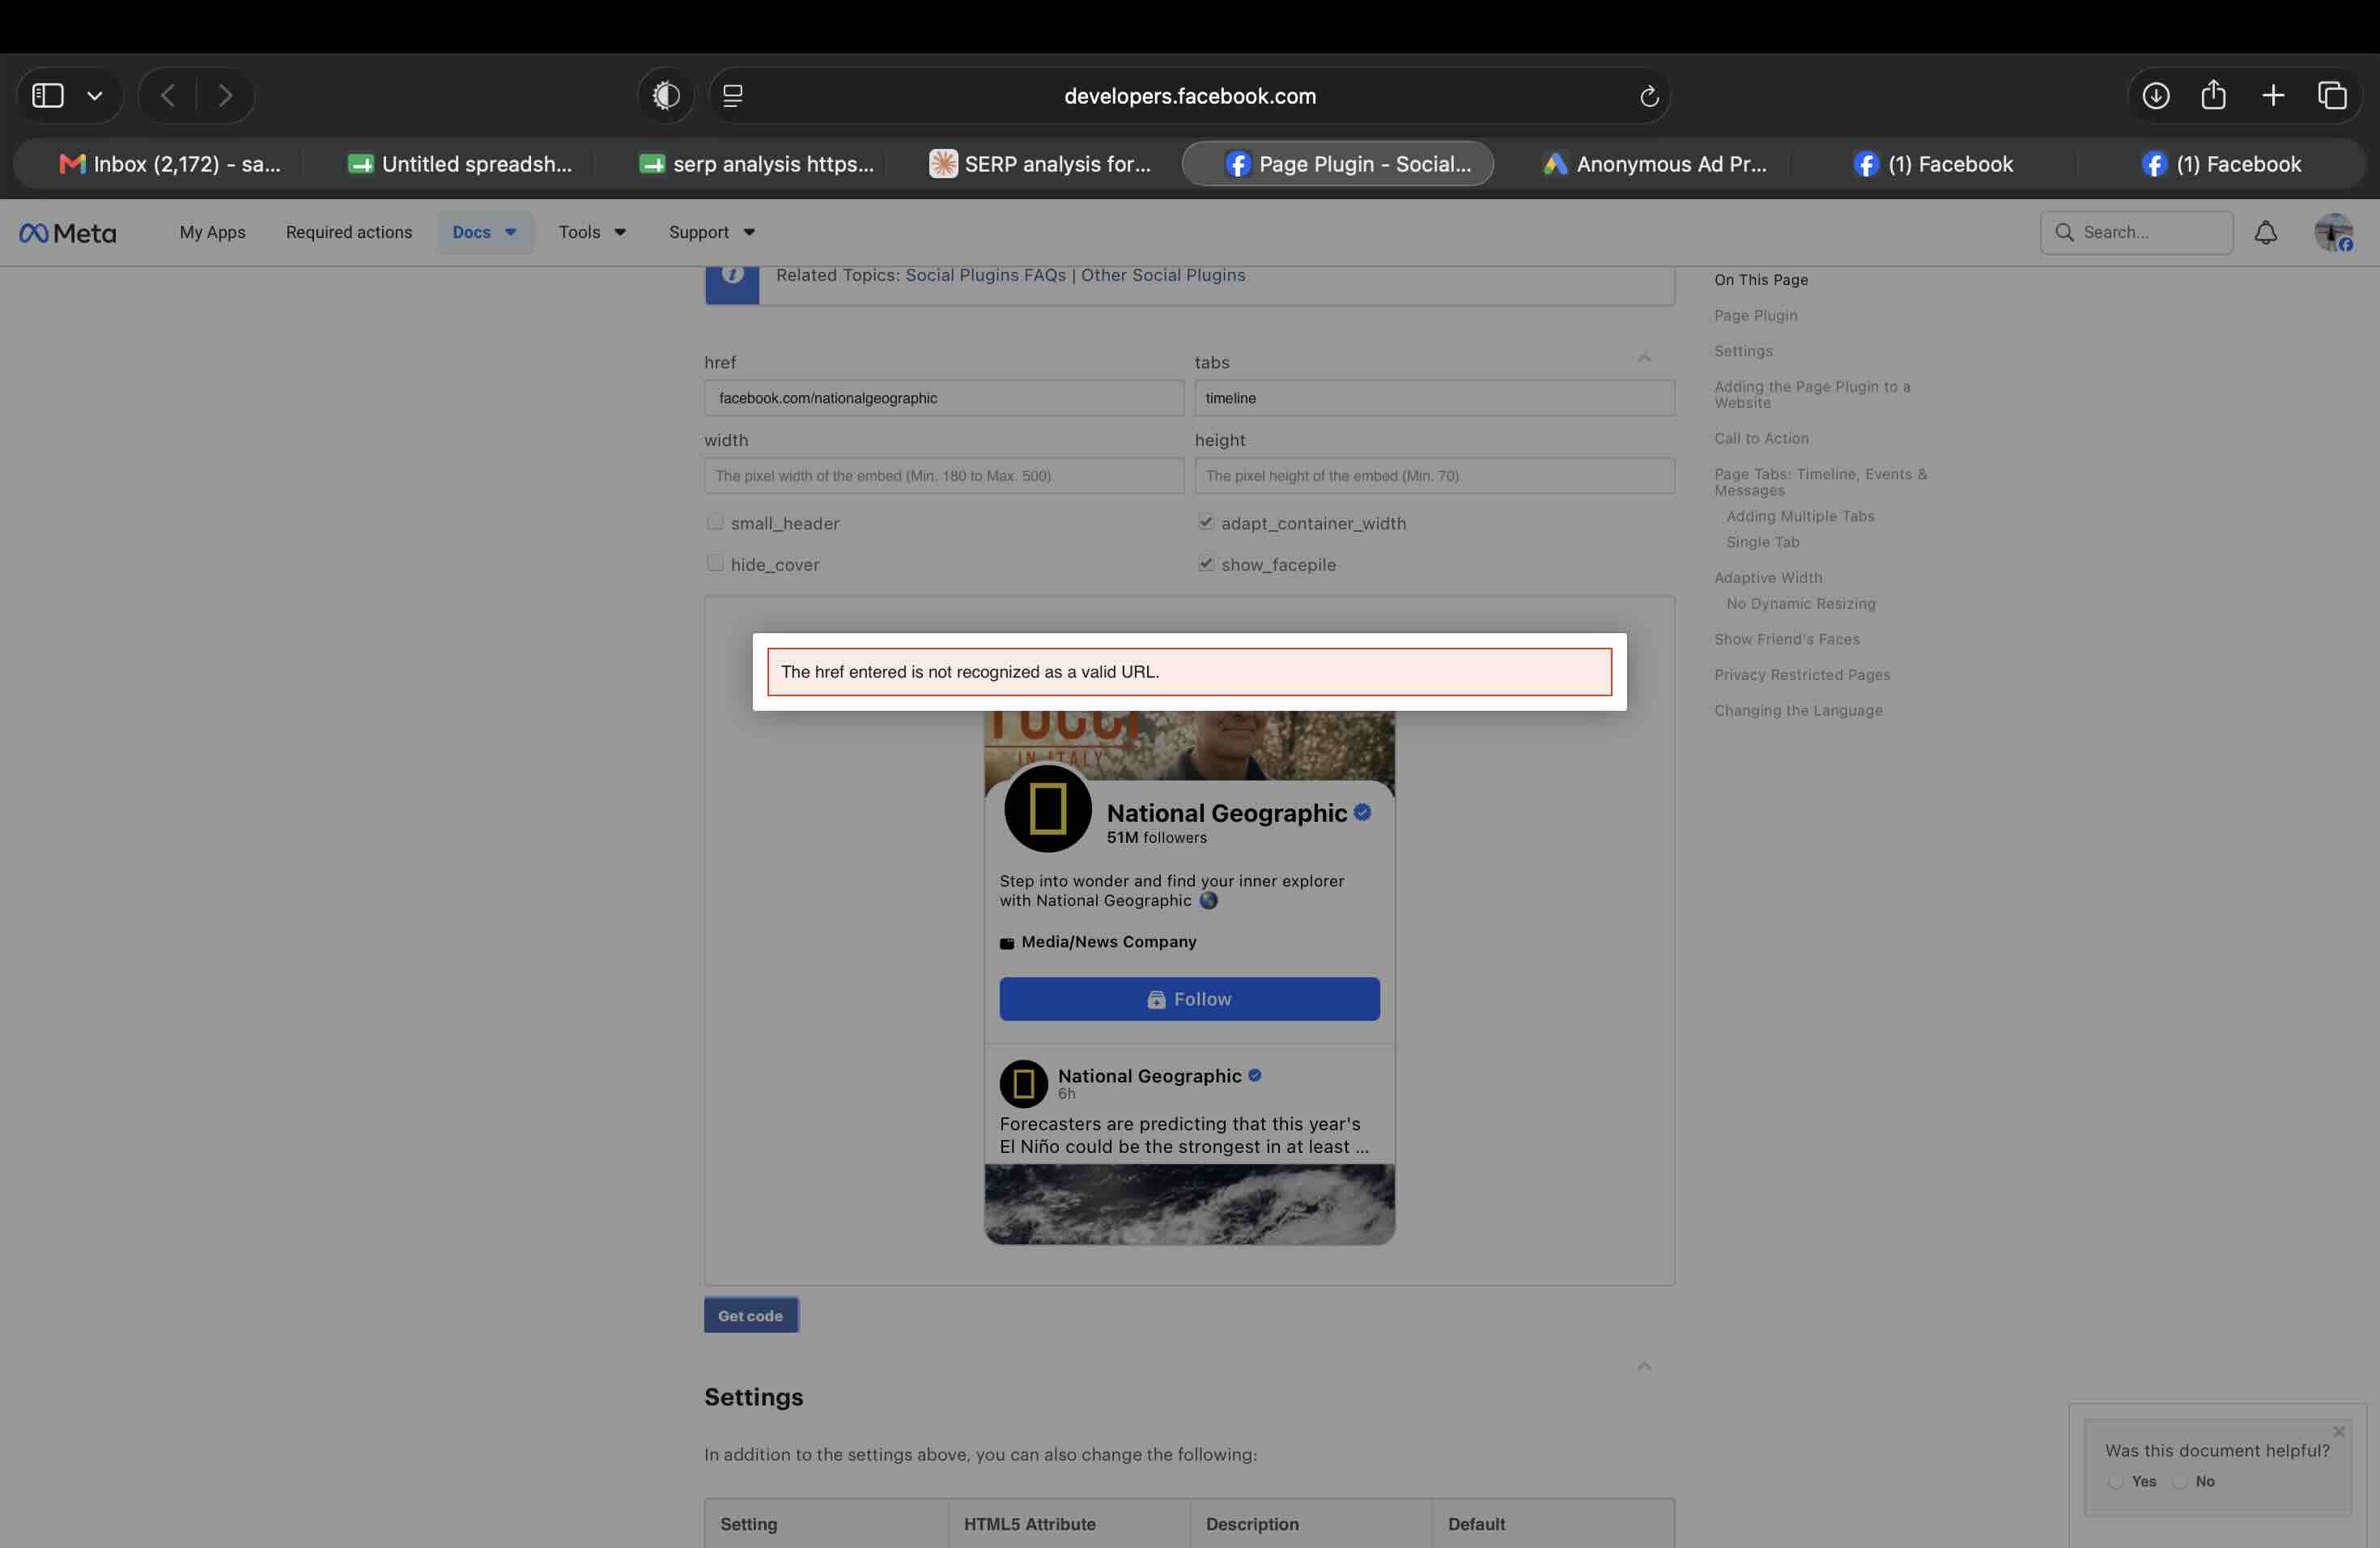Image resolution: width=2380 pixels, height=1548 pixels.
Task: Open Required actions link
Action: coord(349,232)
